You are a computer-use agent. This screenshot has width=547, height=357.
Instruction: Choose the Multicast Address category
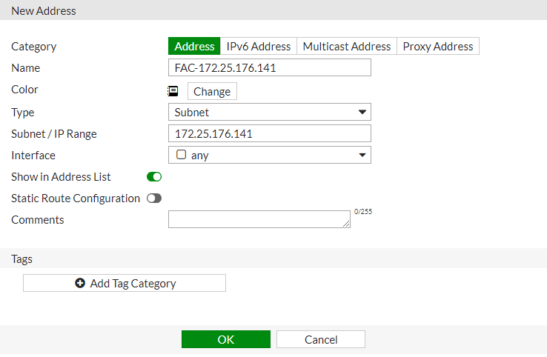pos(346,46)
